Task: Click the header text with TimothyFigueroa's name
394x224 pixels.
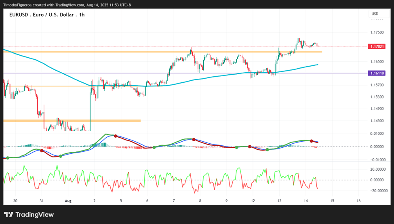Action: click(x=67, y=5)
